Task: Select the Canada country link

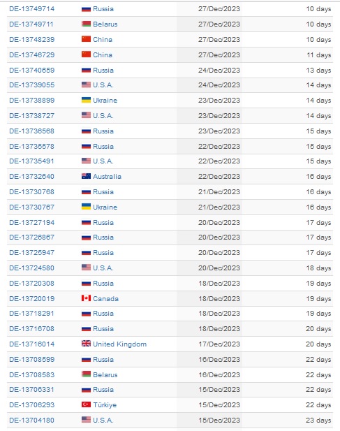Action: point(105,298)
